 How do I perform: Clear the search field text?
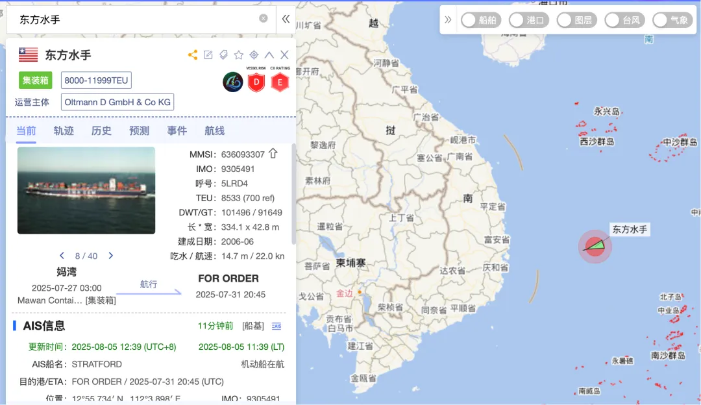pos(264,18)
